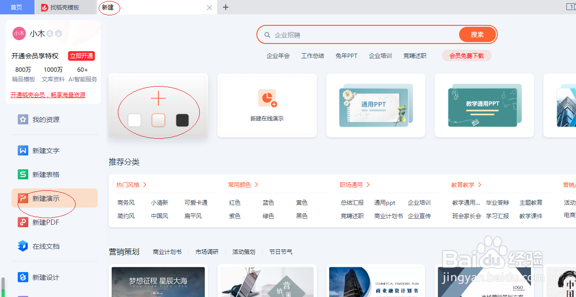The width and height of the screenshot is (576, 297).
Task: Click second membership badge beside 小木
Action: (58, 33)
